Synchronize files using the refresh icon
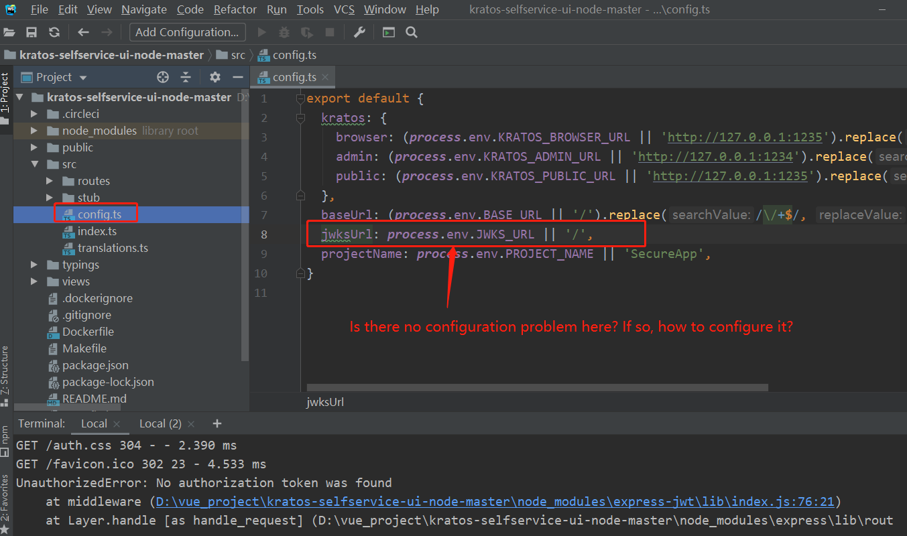907x536 pixels. [53, 31]
